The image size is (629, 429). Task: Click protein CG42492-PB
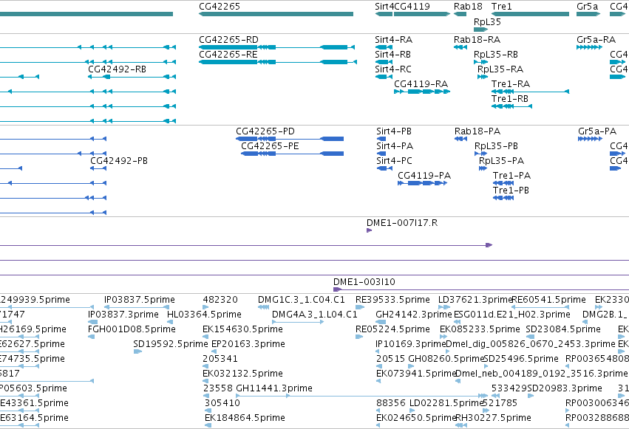click(98, 168)
